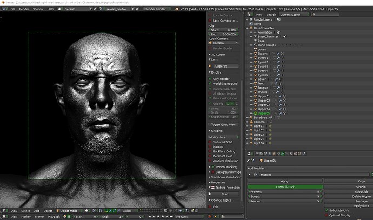Open the Playback menu in timeline
This screenshot has height=220, width=373.
coord(54,217)
